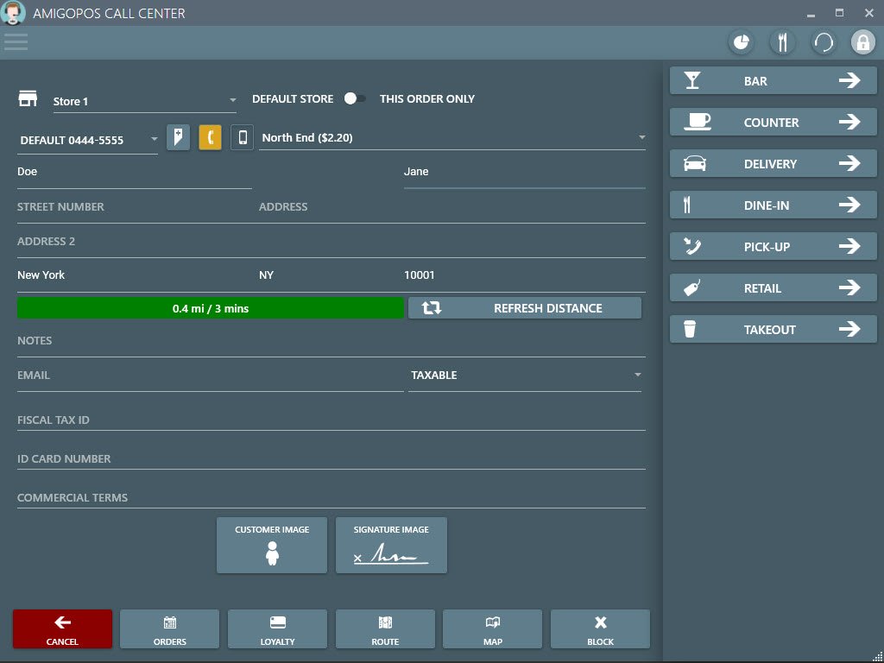Image resolution: width=884 pixels, height=663 pixels.
Task: Expand the Store 1 dropdown
Action: (232, 101)
